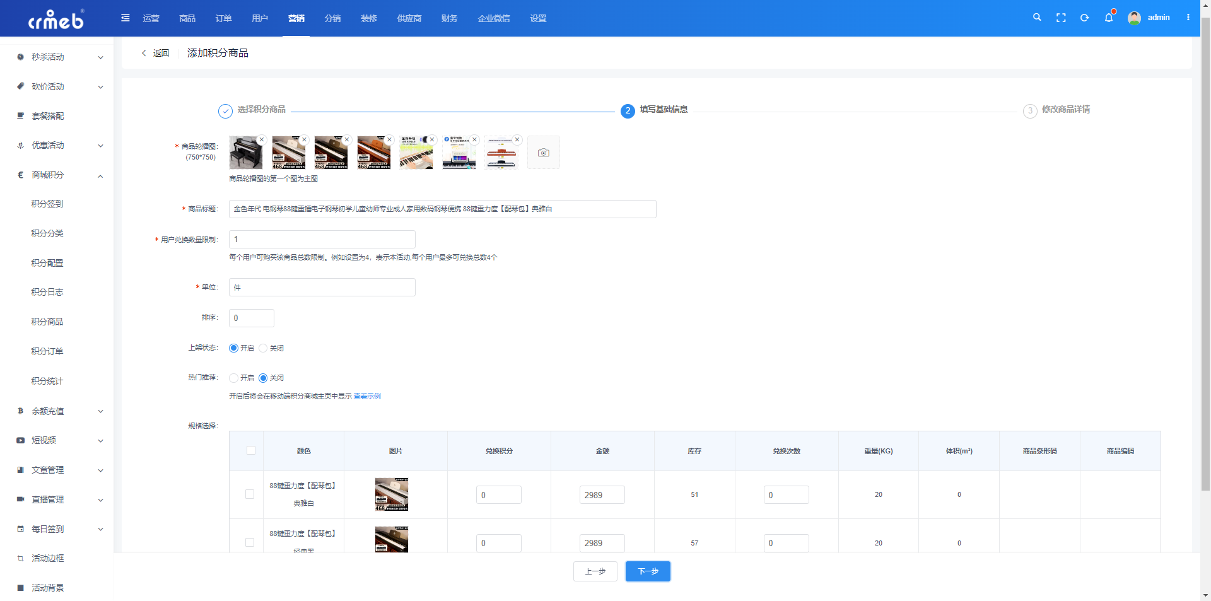Image resolution: width=1211 pixels, height=601 pixels.
Task: Click the refresh page icon
Action: [x=1085, y=18]
